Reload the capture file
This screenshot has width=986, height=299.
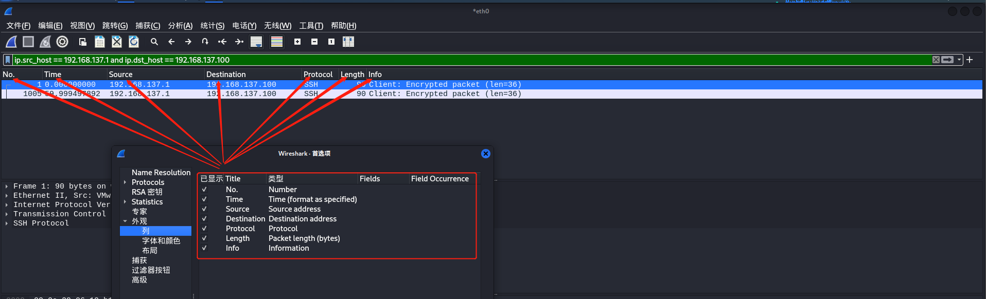click(134, 42)
